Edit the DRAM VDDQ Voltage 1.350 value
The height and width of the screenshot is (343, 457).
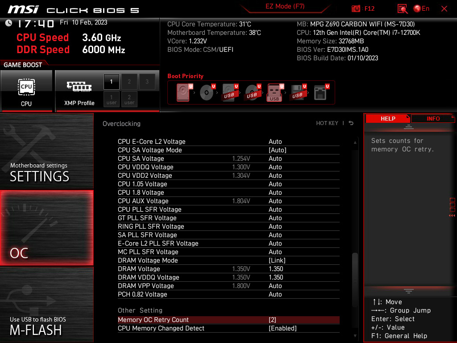tap(276, 277)
